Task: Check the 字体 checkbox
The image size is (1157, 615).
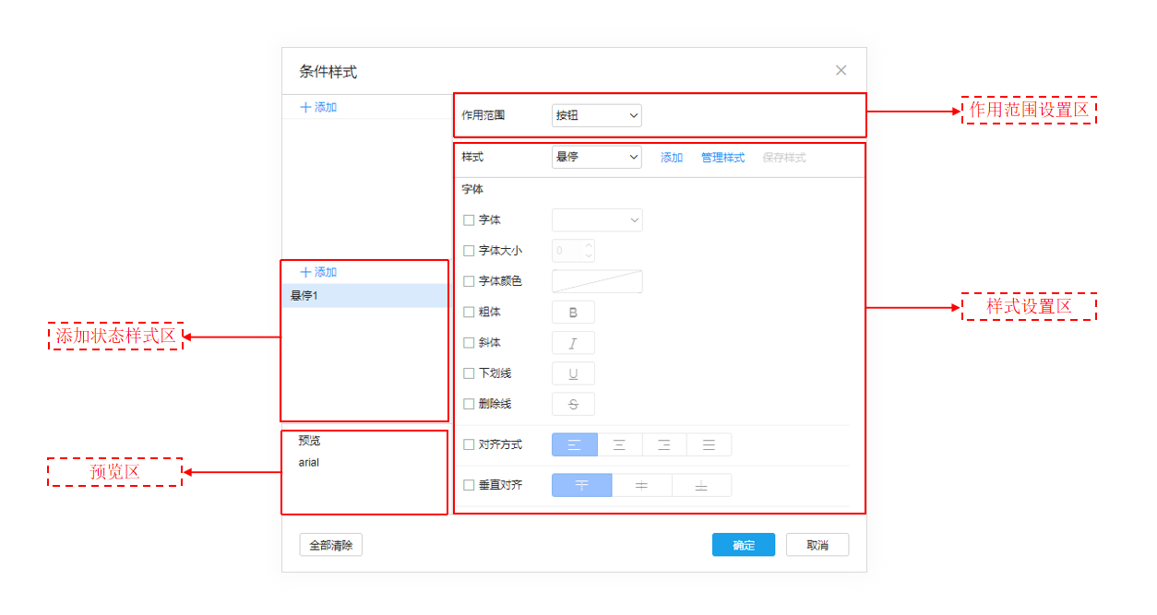Action: click(468, 219)
